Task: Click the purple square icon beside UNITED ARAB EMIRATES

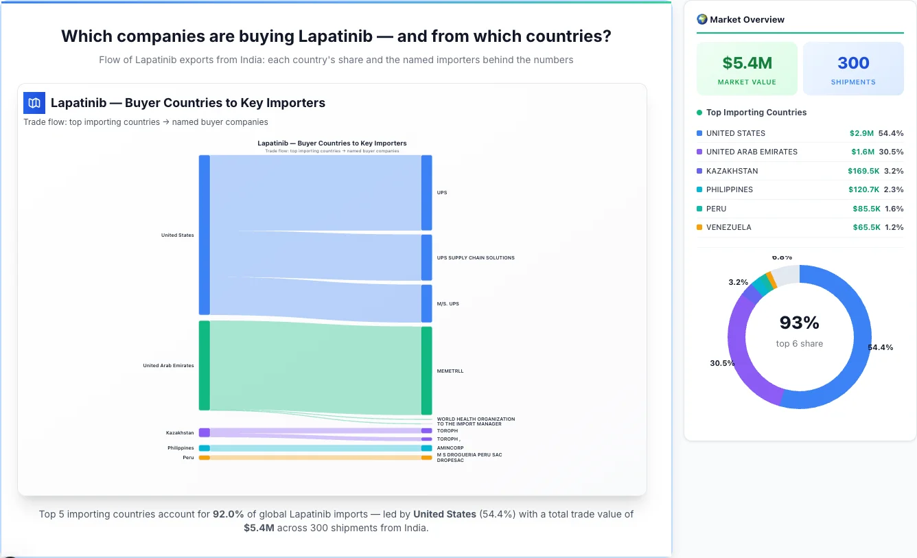Action: (x=698, y=152)
